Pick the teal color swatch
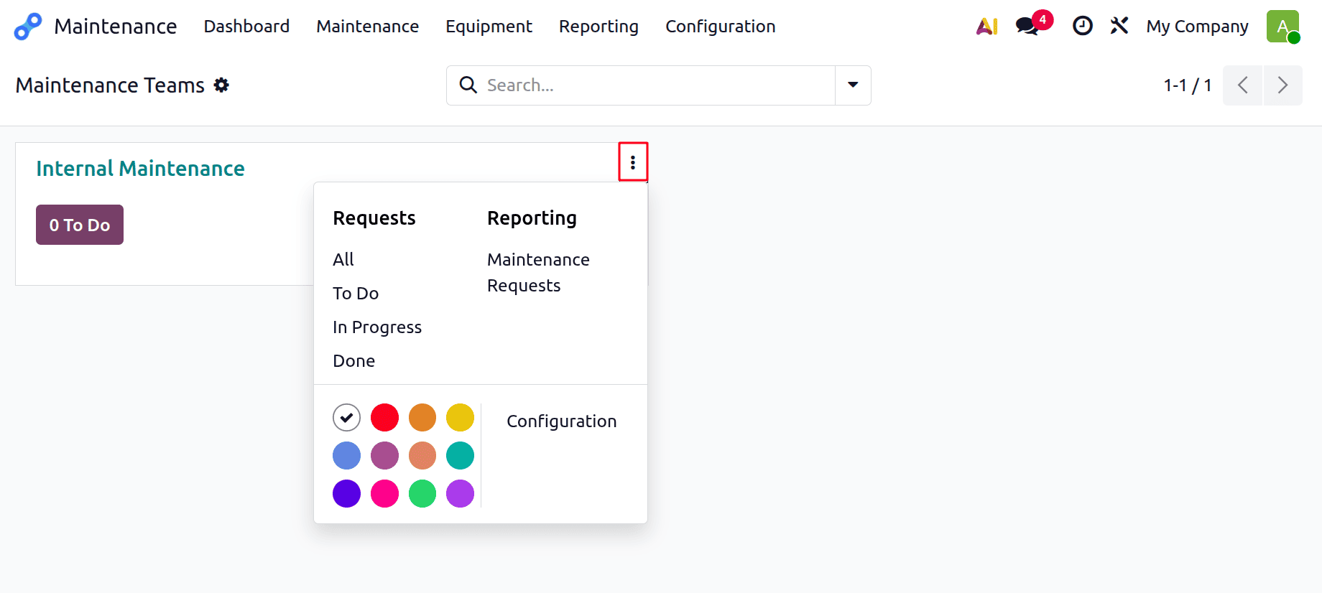Viewport: 1322px width, 593px height. 460,455
